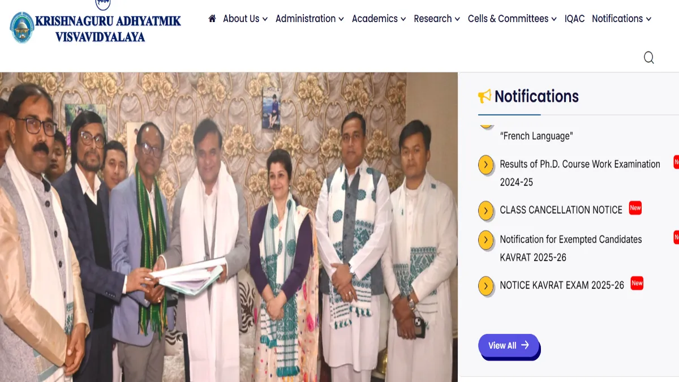Screen dimensions: 679x382
Task: Click the group photo banner image
Action: coord(229,227)
